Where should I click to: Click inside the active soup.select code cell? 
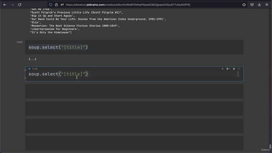tap(134, 74)
